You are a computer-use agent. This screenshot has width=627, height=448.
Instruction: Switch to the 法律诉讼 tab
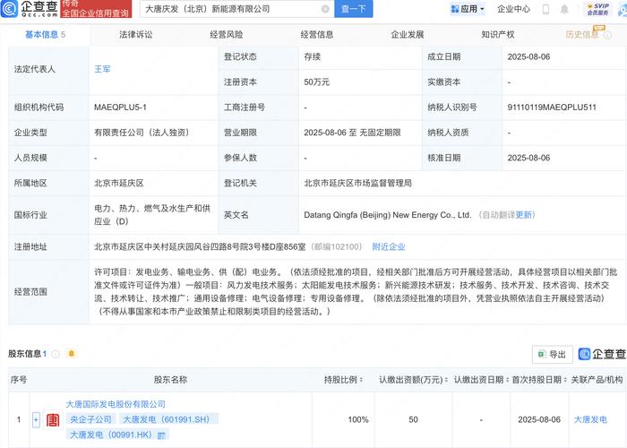[x=135, y=35]
